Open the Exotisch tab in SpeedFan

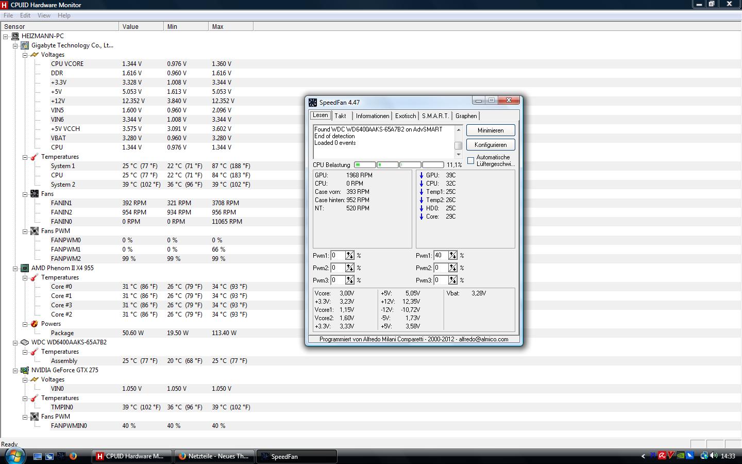(x=406, y=116)
